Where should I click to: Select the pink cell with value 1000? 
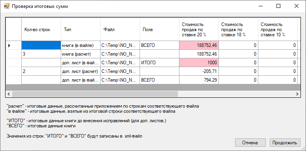pos(199,63)
